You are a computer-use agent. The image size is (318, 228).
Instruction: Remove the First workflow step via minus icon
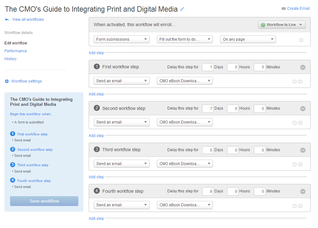(x=303, y=67)
